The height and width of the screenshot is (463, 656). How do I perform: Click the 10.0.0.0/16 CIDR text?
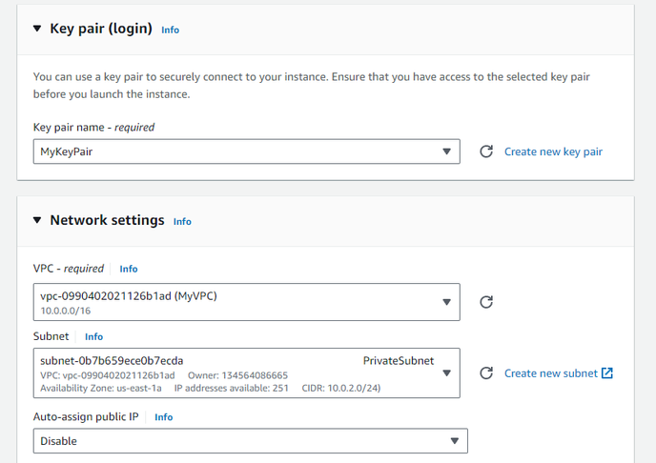click(65, 311)
